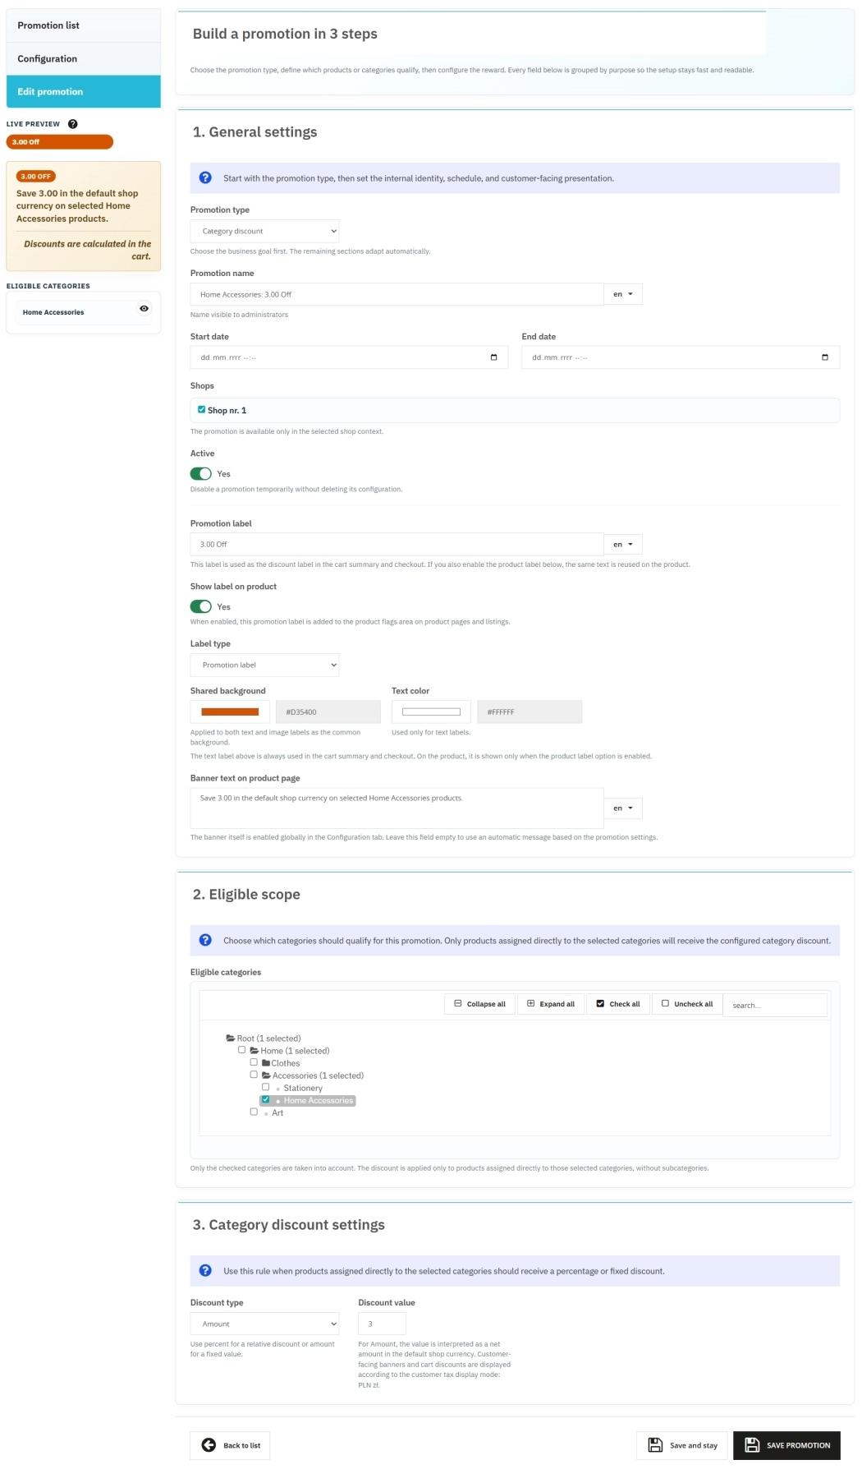Open the End date calendar picker icon
862x1469 pixels.
(824, 357)
